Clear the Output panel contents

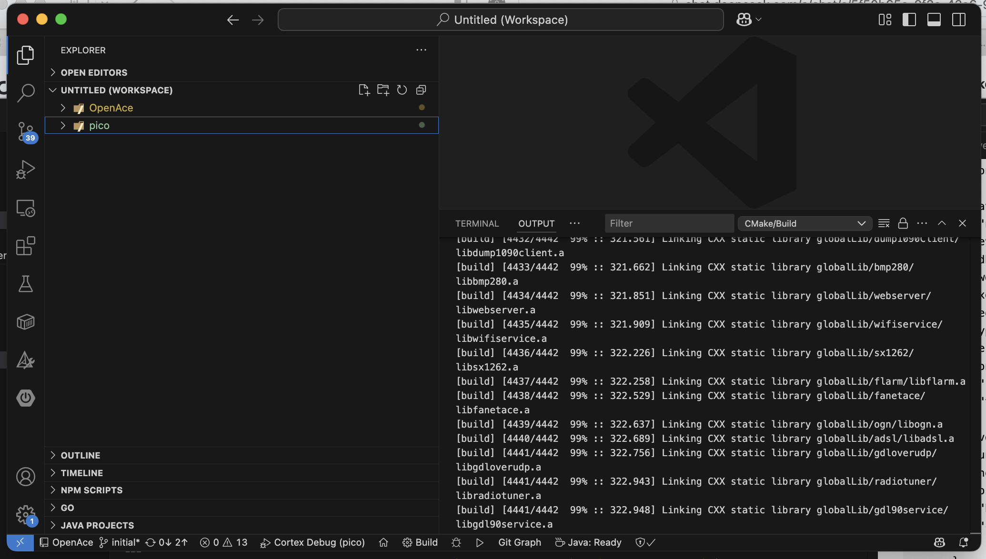pyautogui.click(x=884, y=223)
